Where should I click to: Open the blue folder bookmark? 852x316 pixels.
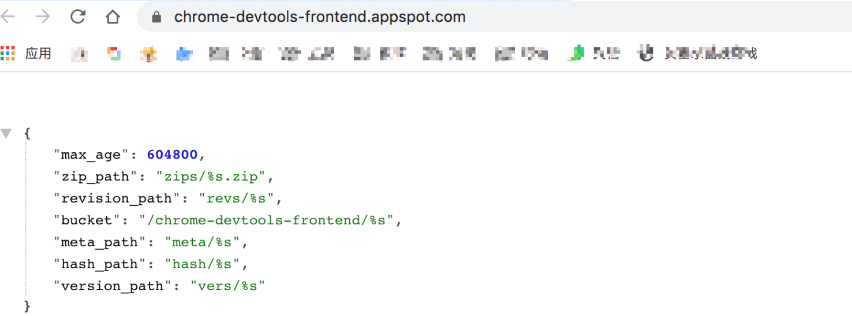(x=184, y=54)
